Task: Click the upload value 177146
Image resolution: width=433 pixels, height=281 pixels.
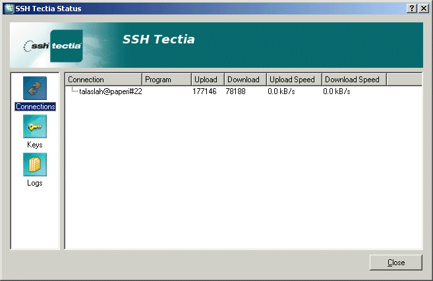Action: (x=205, y=91)
